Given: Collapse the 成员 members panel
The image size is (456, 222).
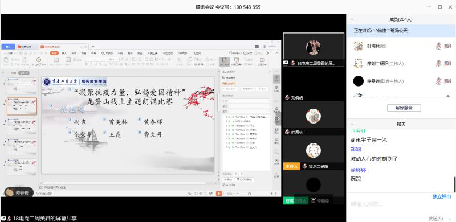Looking at the screenshot, I should (x=352, y=19).
